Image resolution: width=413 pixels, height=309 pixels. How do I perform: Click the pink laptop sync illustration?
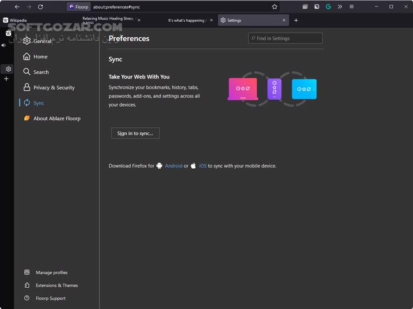[x=243, y=89]
